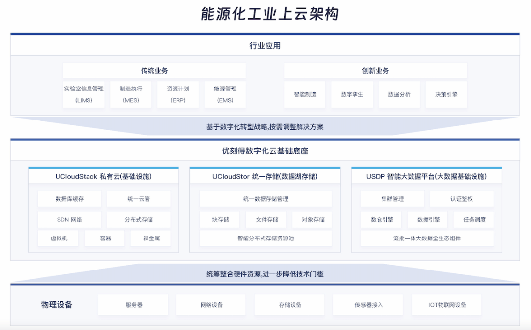Click the 块存储 box
Image resolution: width=531 pixels, height=330 pixels.
(x=220, y=219)
